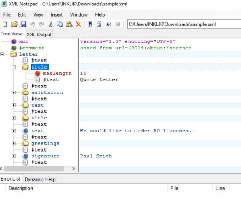Save the file with the floppy icon
Image resolution: width=241 pixels, height=203 pixels.
[x=24, y=24]
